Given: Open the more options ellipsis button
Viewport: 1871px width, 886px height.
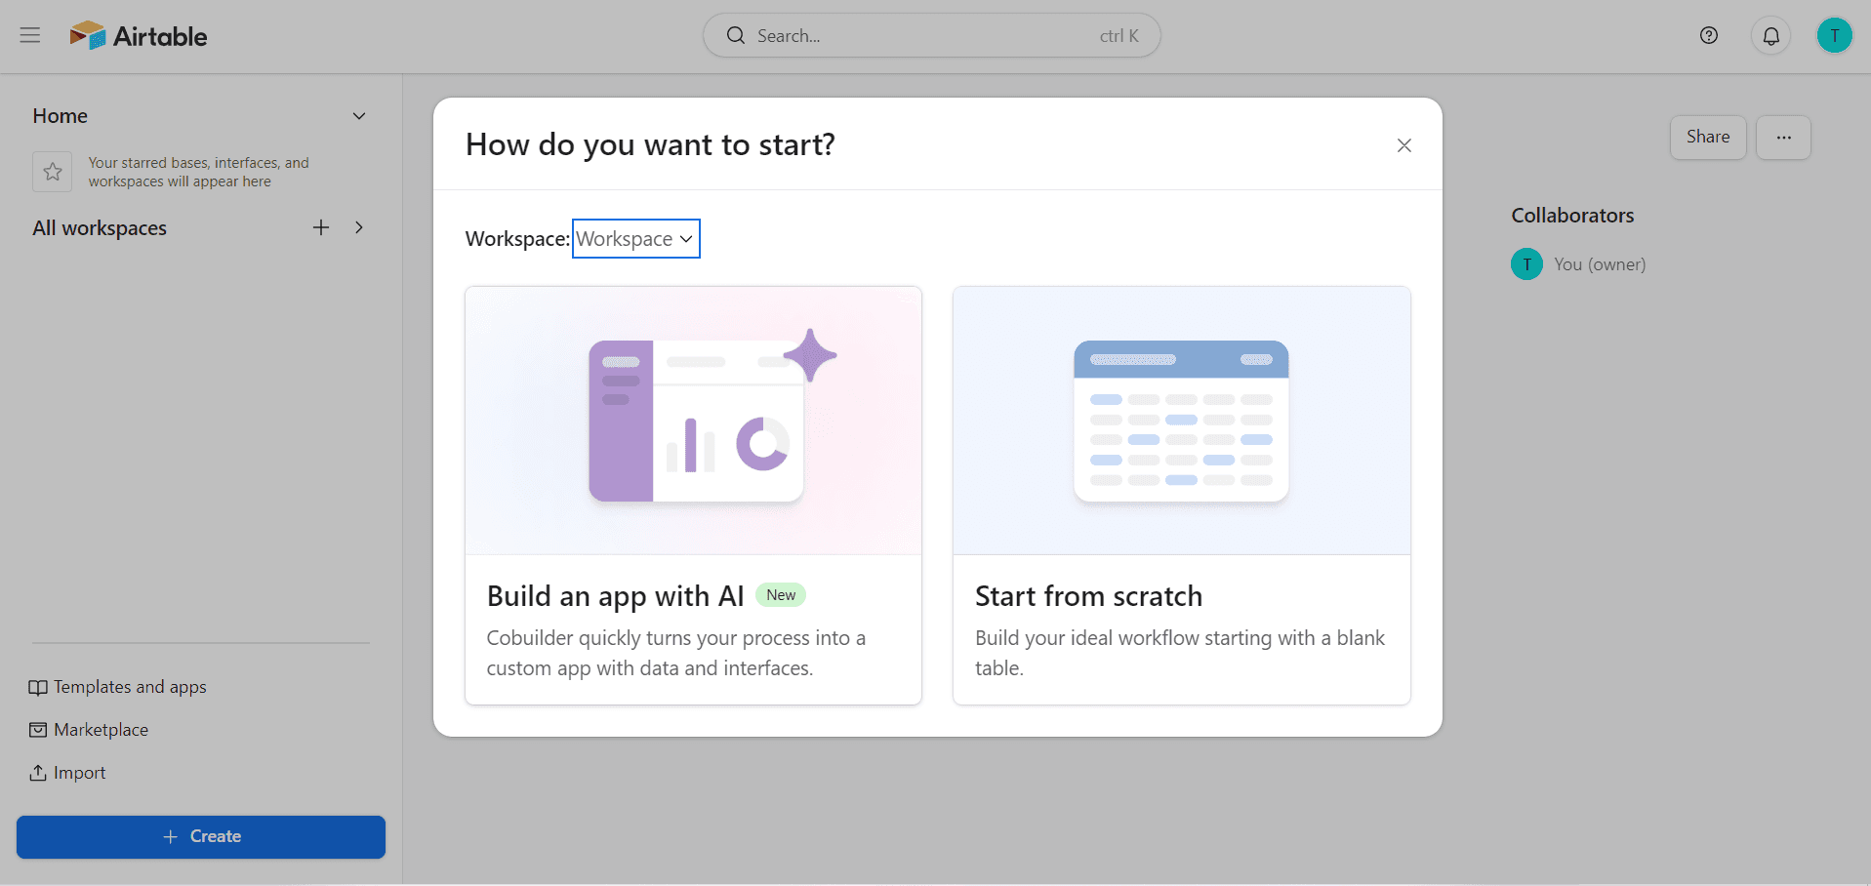Looking at the screenshot, I should coord(1783,138).
